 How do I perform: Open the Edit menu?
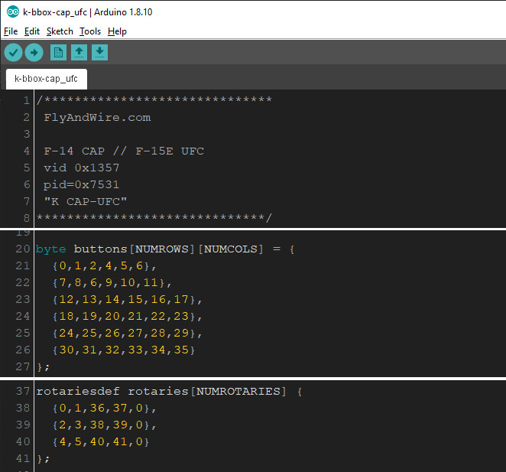(x=32, y=31)
